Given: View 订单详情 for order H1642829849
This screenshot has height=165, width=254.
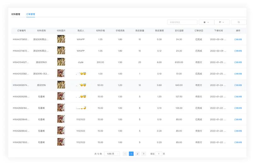Looking at the screenshot, I should point(238,119).
